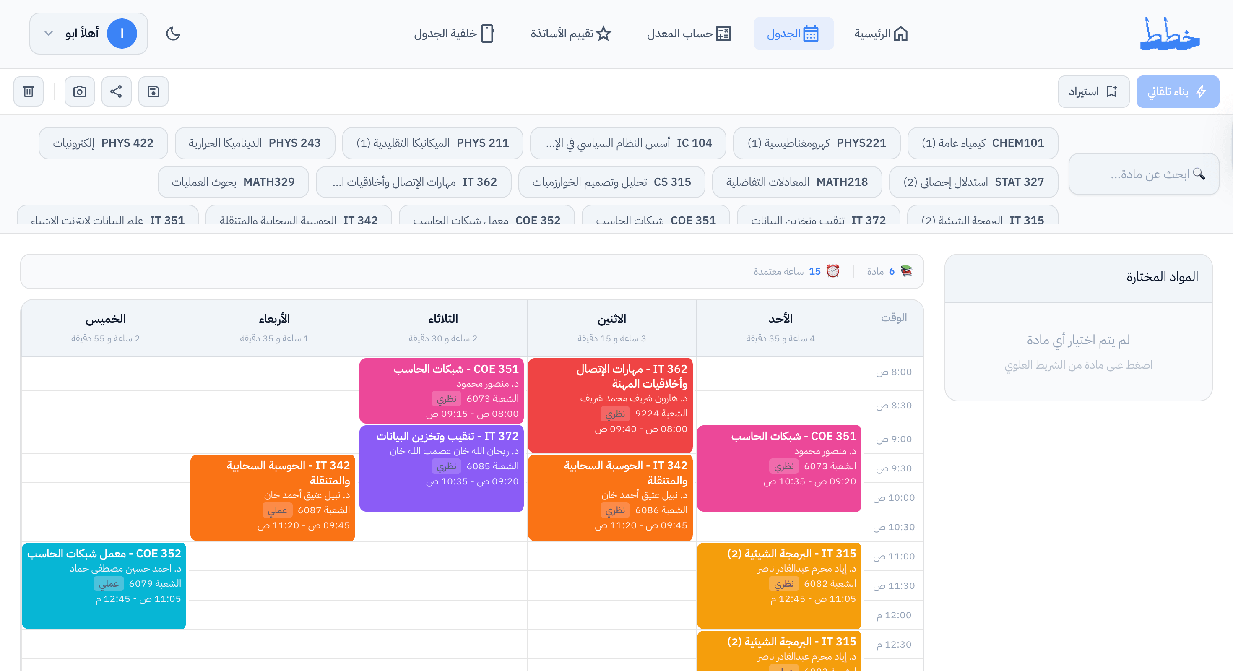This screenshot has height=671, width=1233.
Task: Click the 10:00 ص time row label
Action: (x=894, y=498)
